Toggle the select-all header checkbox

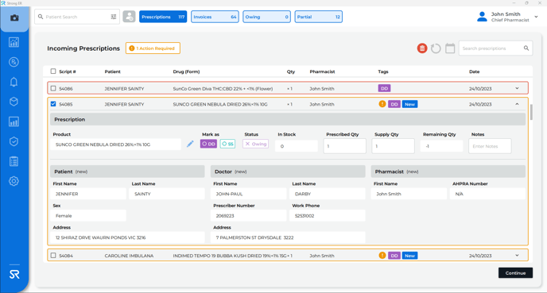point(53,71)
